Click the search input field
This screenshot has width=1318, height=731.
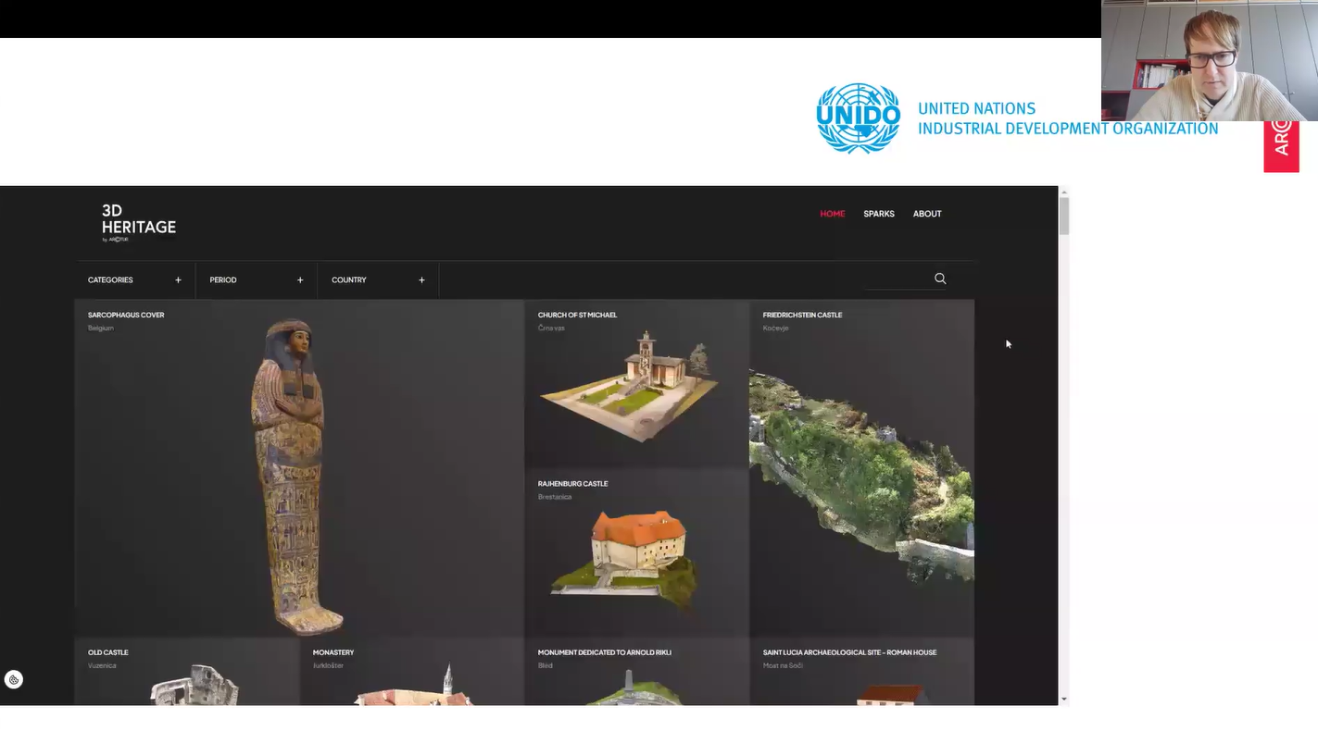(897, 279)
